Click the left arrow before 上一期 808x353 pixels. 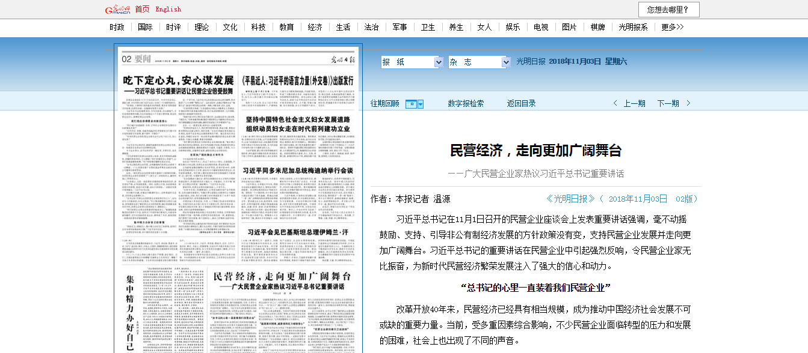615,103
